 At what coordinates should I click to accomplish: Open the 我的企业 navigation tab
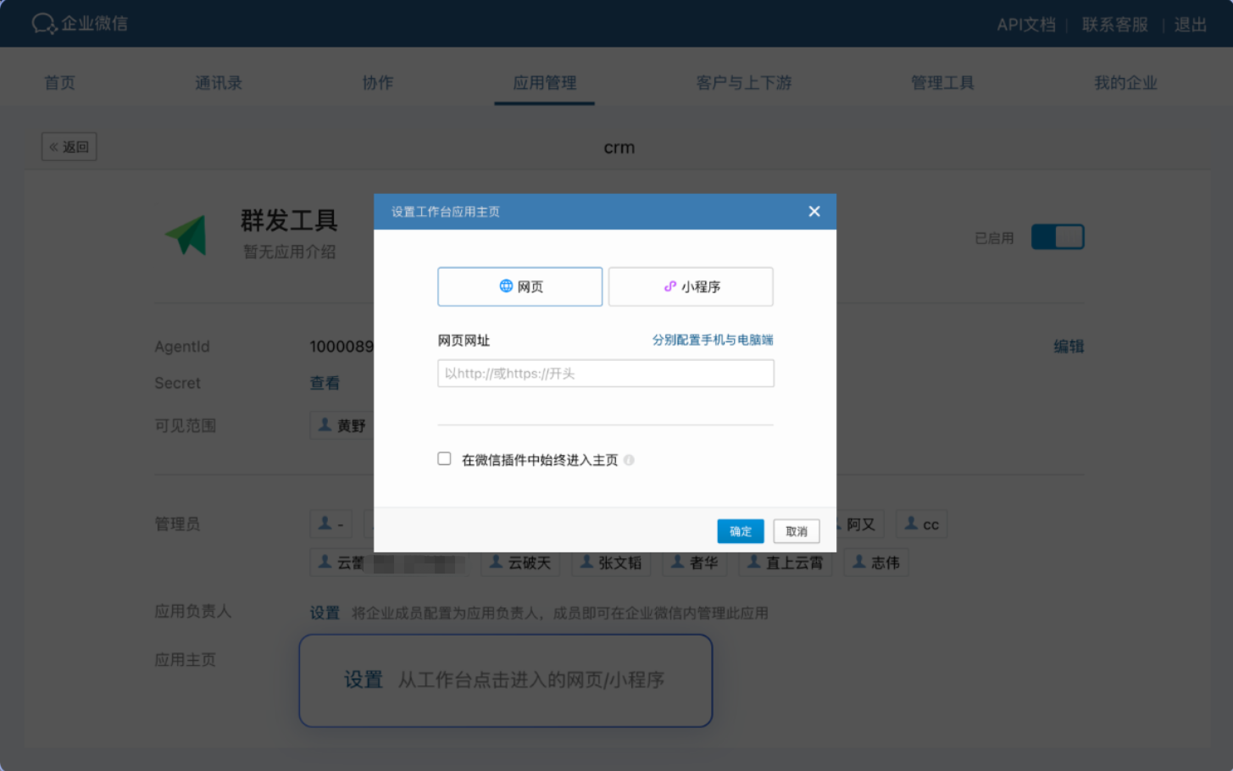(x=1125, y=83)
